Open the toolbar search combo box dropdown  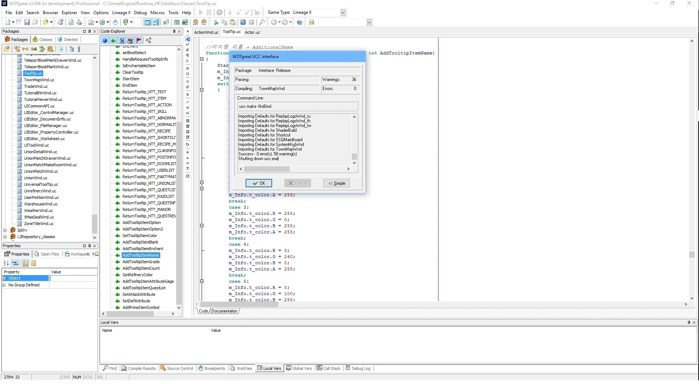[369, 23]
